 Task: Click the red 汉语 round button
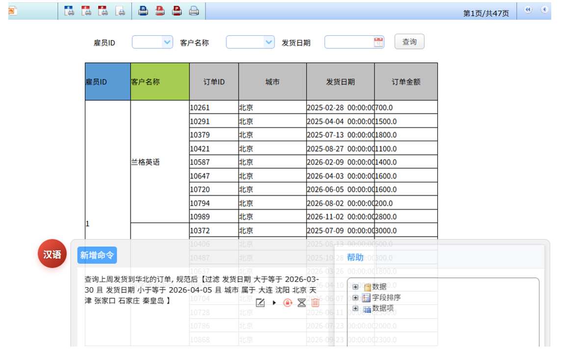point(52,254)
